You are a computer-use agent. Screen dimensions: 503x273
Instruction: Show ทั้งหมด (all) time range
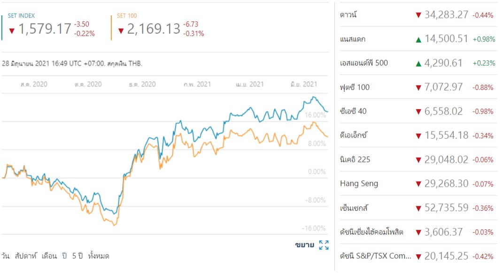(x=99, y=256)
